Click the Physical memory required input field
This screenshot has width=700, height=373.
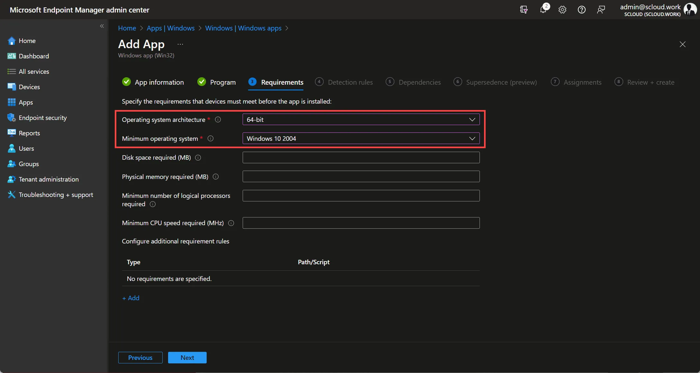(361, 176)
